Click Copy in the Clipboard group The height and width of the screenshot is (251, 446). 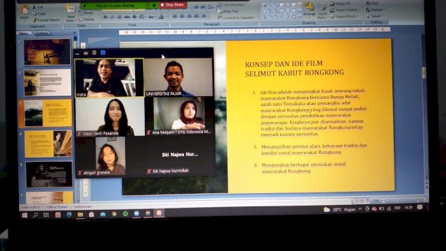[39, 13]
